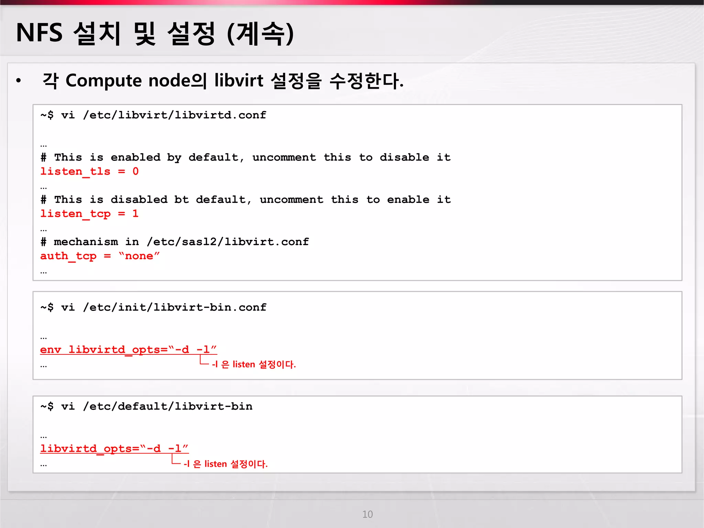Select the line 'listen_tls = 0'
The image size is (704, 528).
tap(89, 172)
